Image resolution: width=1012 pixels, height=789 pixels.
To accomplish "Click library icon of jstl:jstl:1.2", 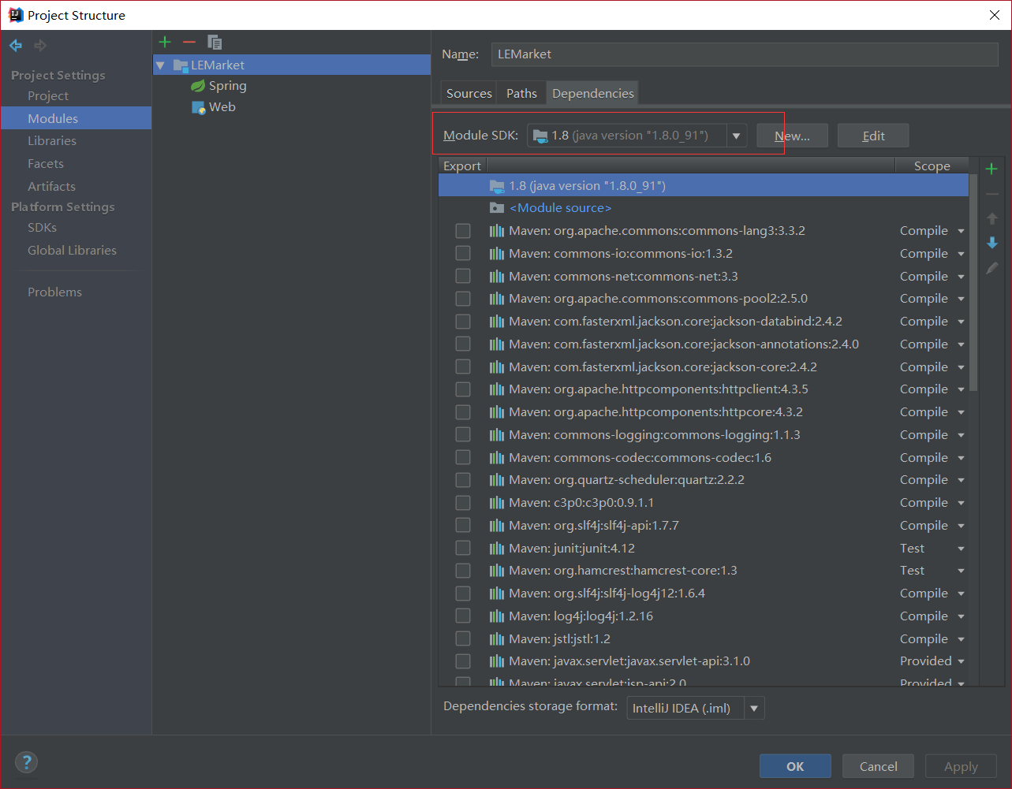I will tap(496, 639).
